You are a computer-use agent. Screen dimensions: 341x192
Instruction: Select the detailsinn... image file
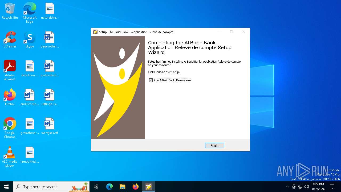30,69
